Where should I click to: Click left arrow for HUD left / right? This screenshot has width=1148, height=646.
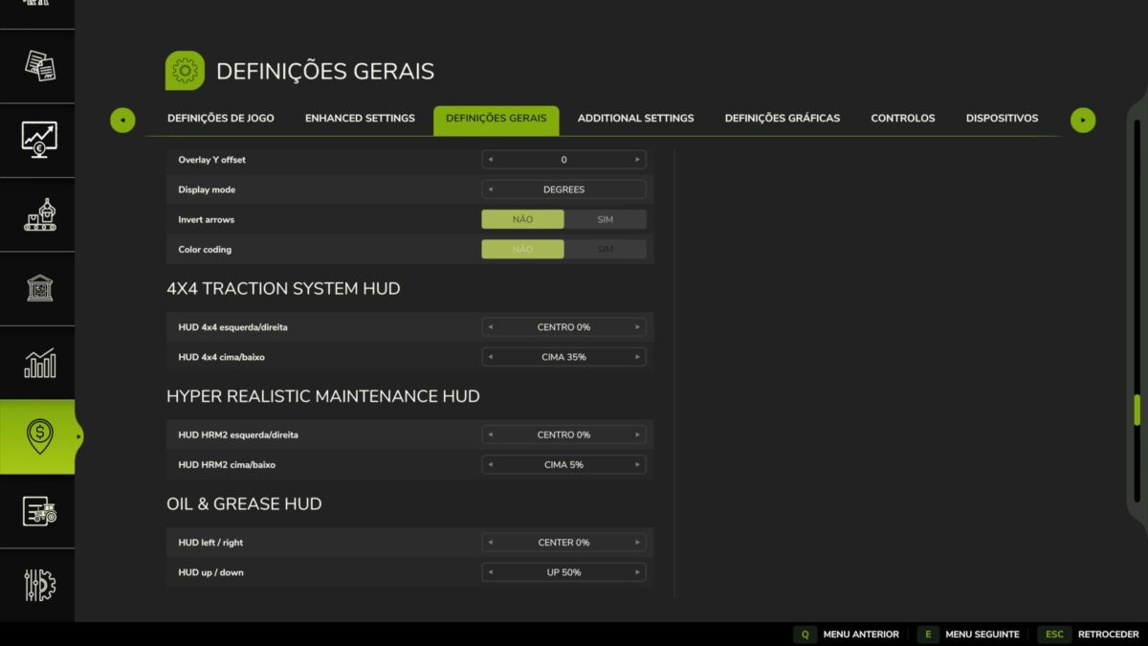[x=490, y=543]
